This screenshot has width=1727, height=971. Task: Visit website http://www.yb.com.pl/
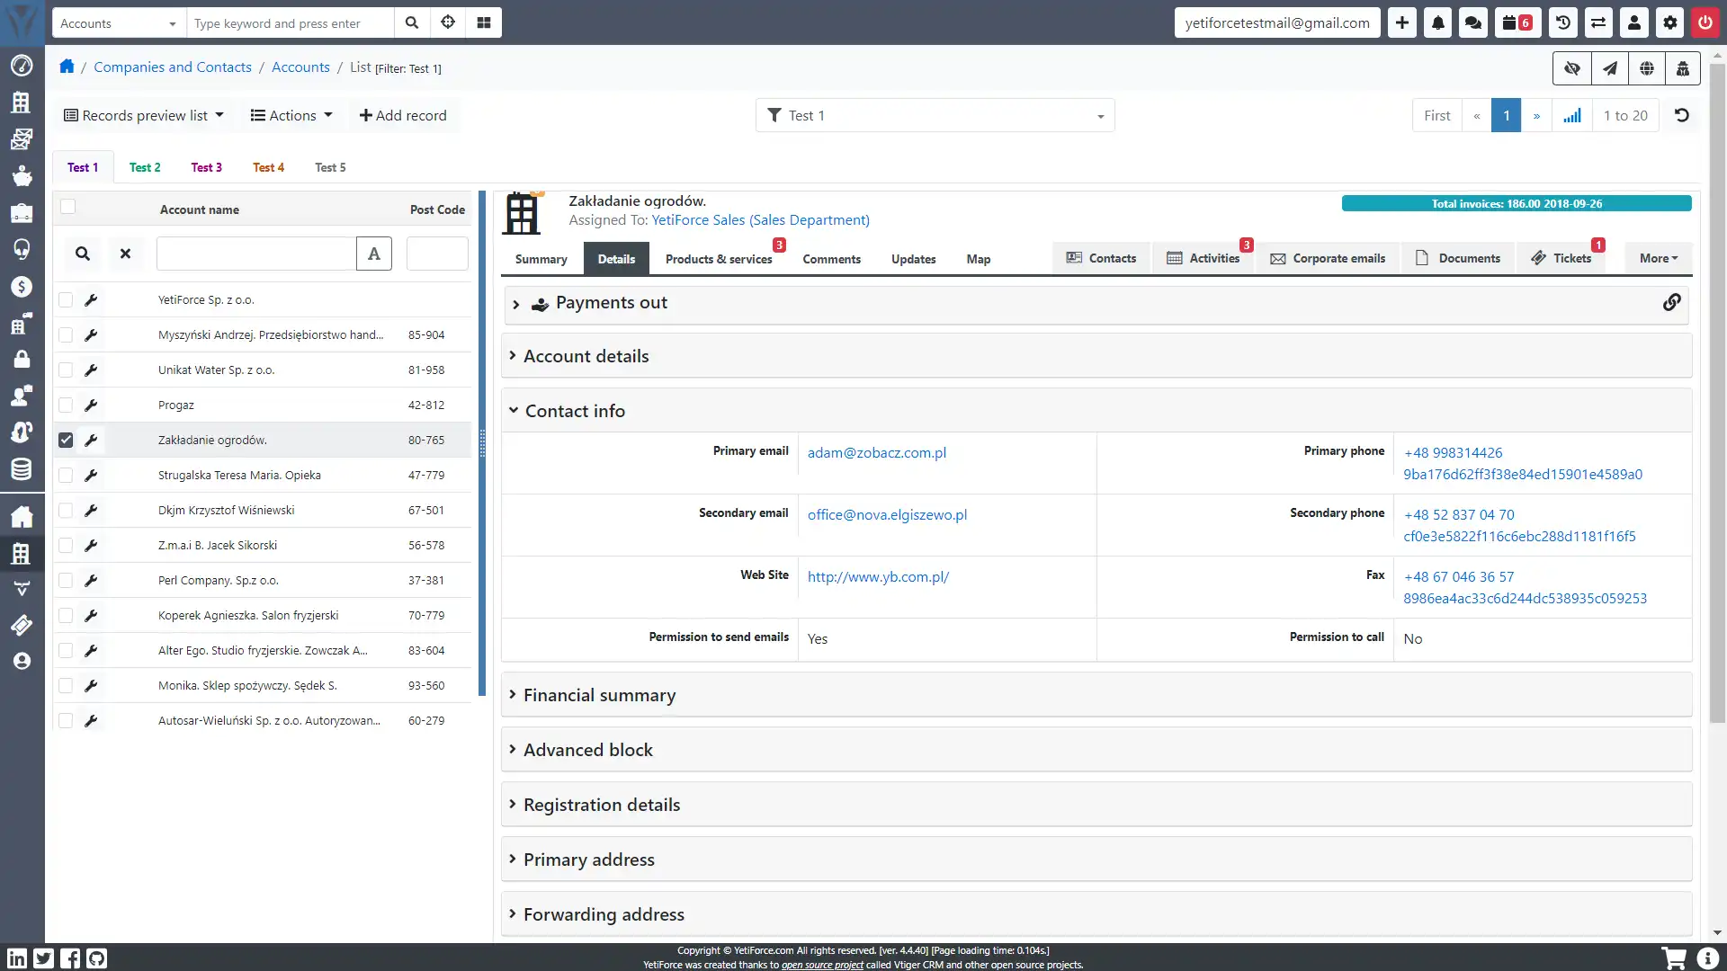pyautogui.click(x=878, y=576)
